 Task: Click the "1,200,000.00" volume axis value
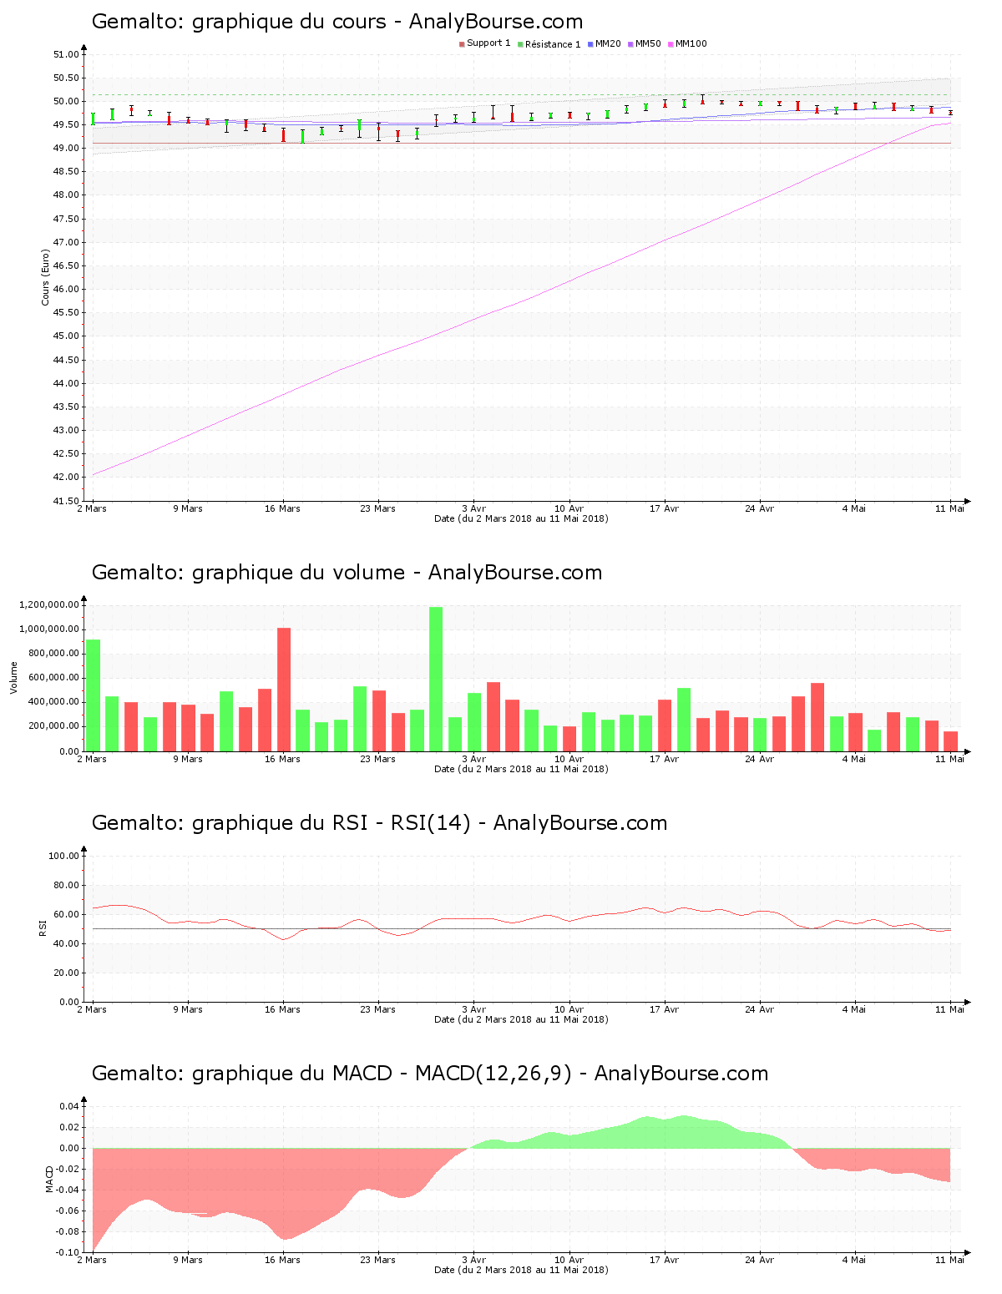[x=48, y=604]
